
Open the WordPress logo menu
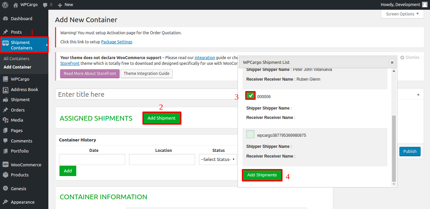tap(5, 5)
